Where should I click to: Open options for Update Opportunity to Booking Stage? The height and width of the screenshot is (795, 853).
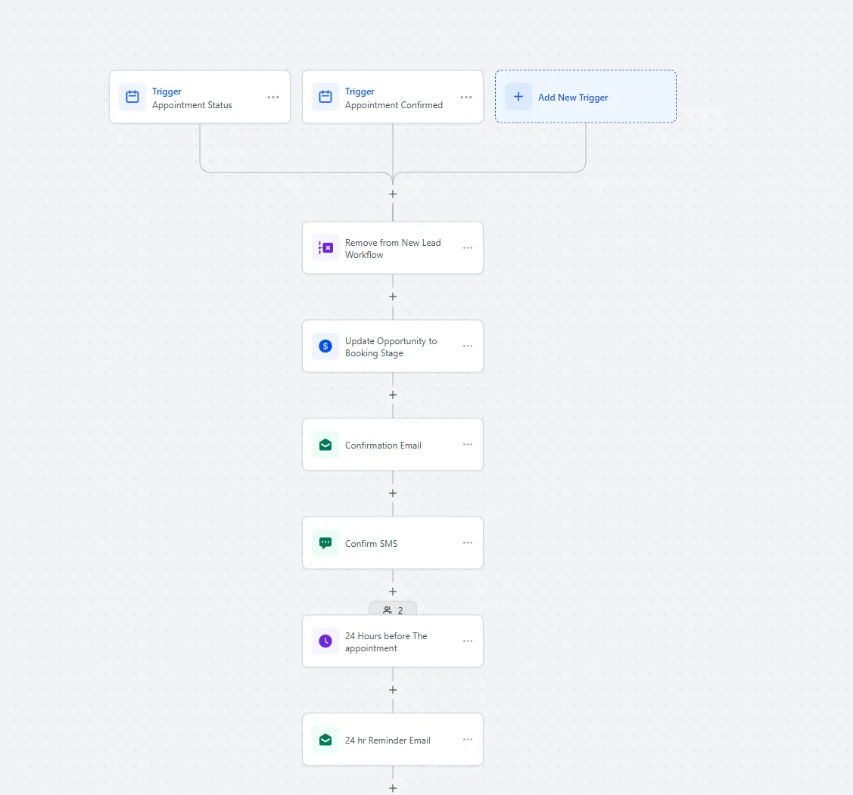468,346
